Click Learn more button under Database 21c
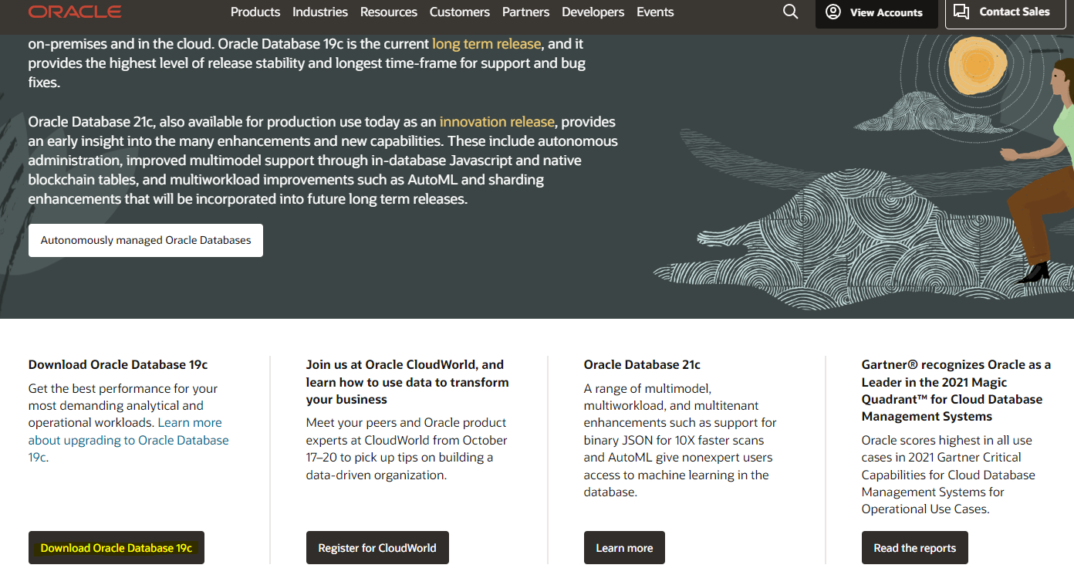The image size is (1074, 575). (x=624, y=548)
